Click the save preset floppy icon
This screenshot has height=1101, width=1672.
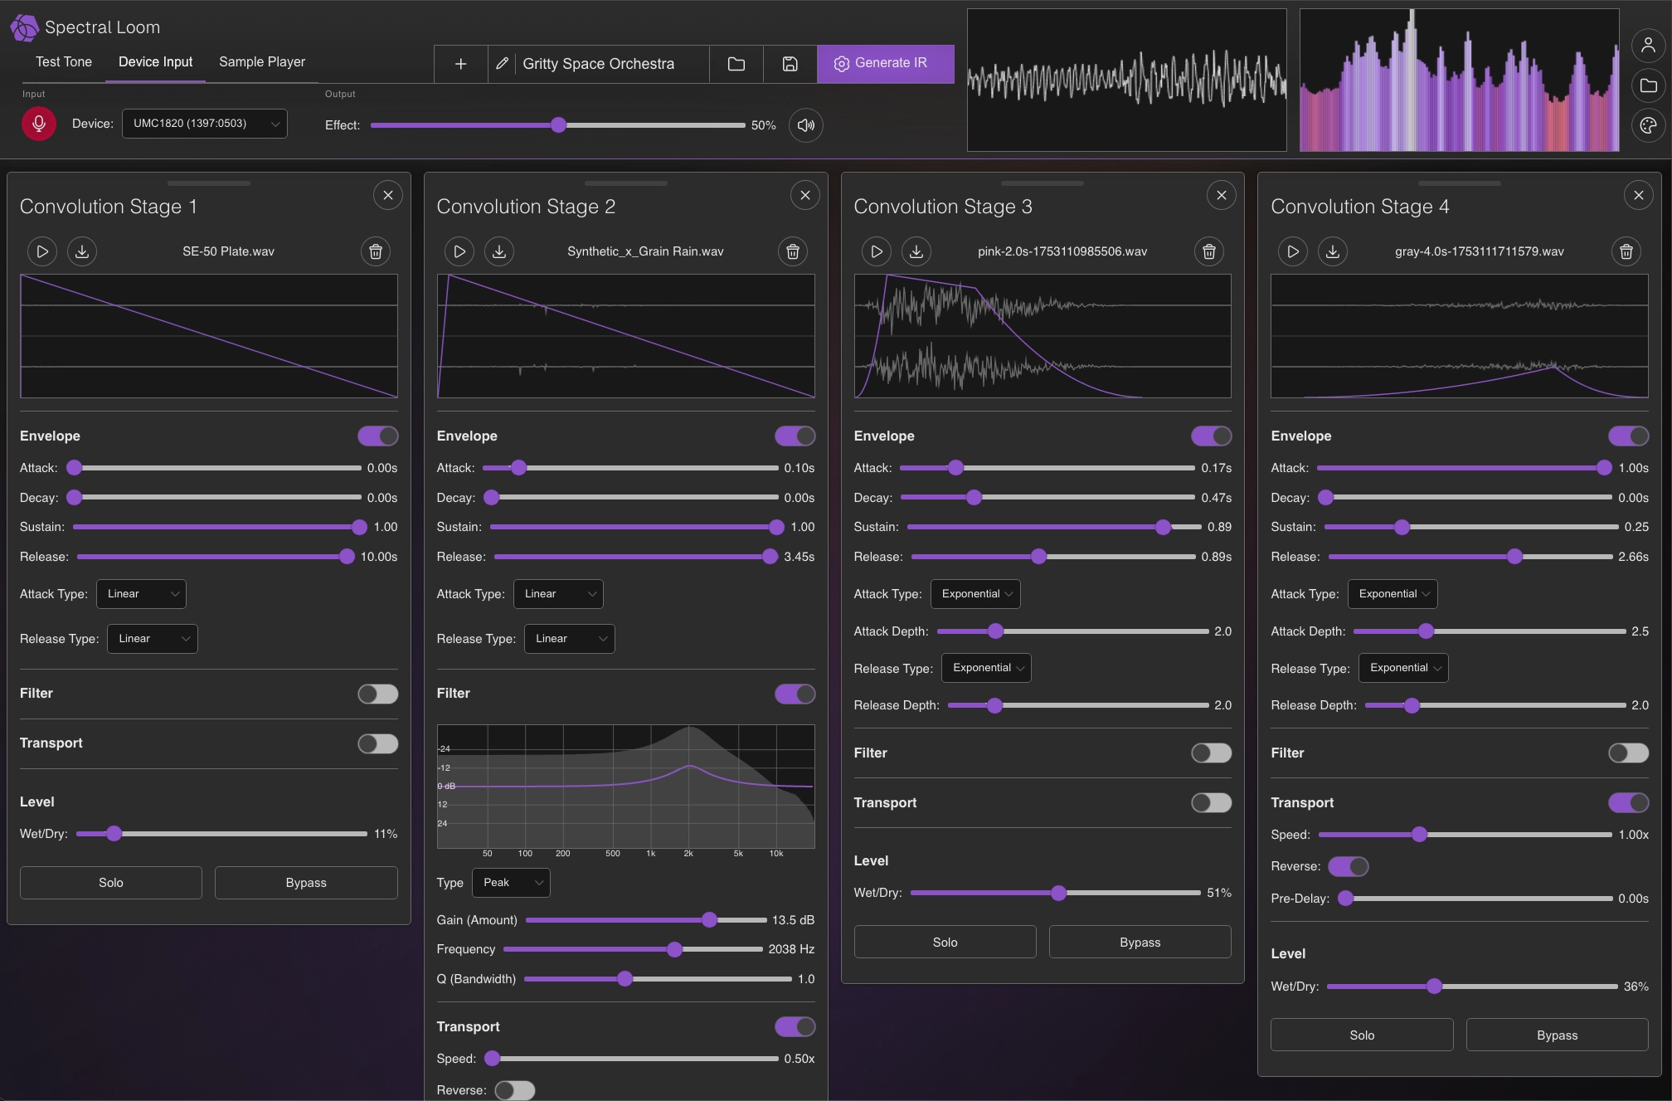790,64
